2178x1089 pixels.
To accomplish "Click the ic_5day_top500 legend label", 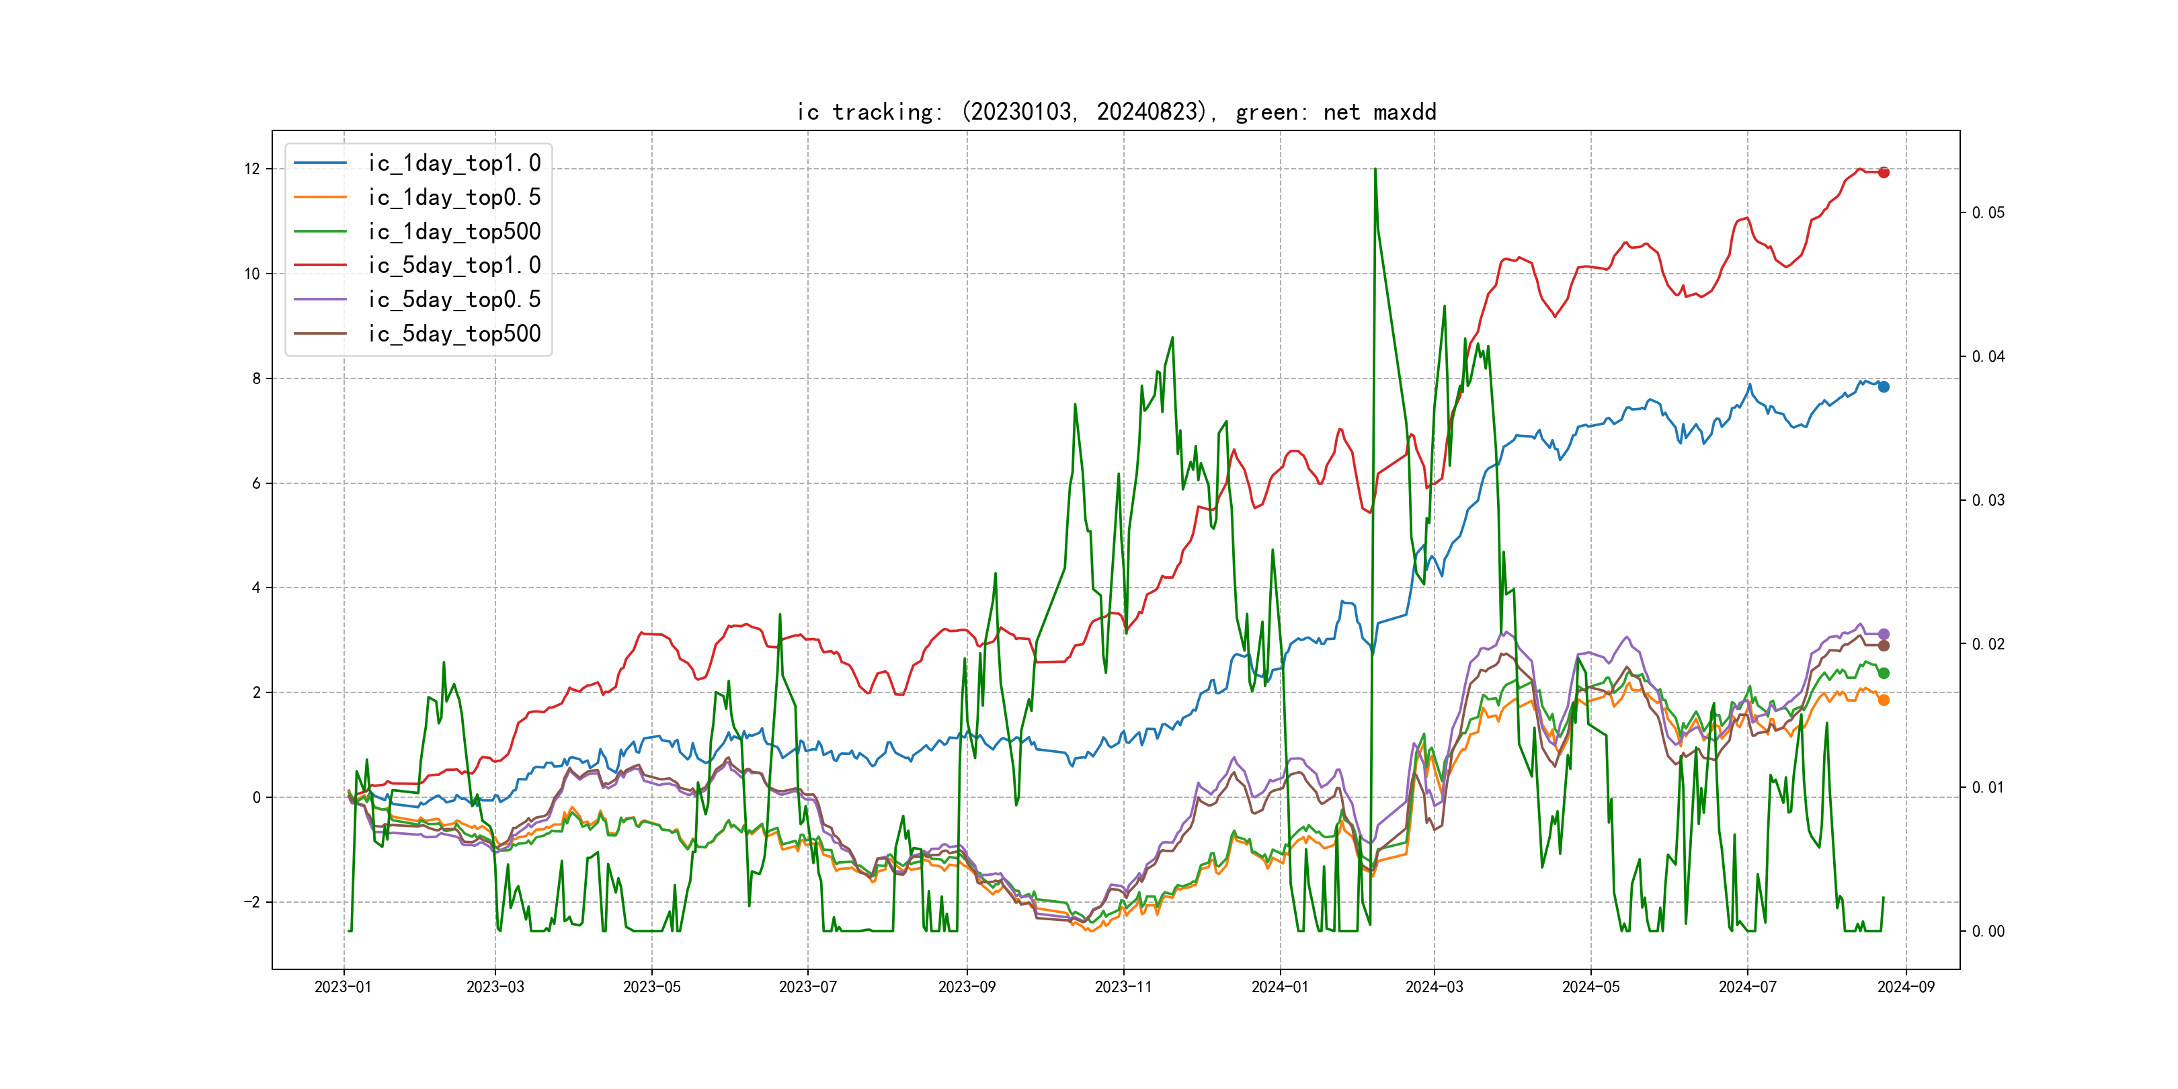I will click(x=454, y=334).
